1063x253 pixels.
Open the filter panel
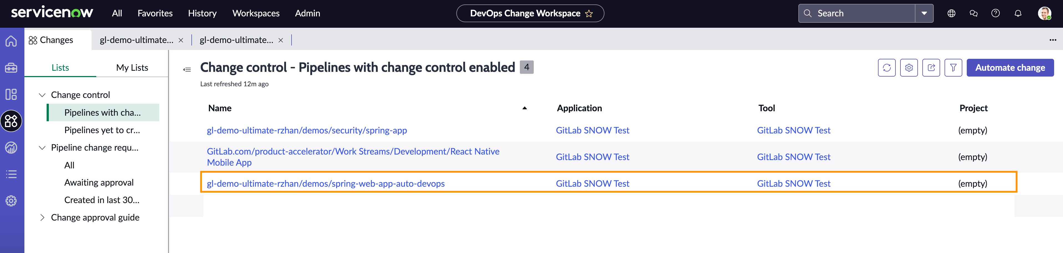tap(953, 67)
